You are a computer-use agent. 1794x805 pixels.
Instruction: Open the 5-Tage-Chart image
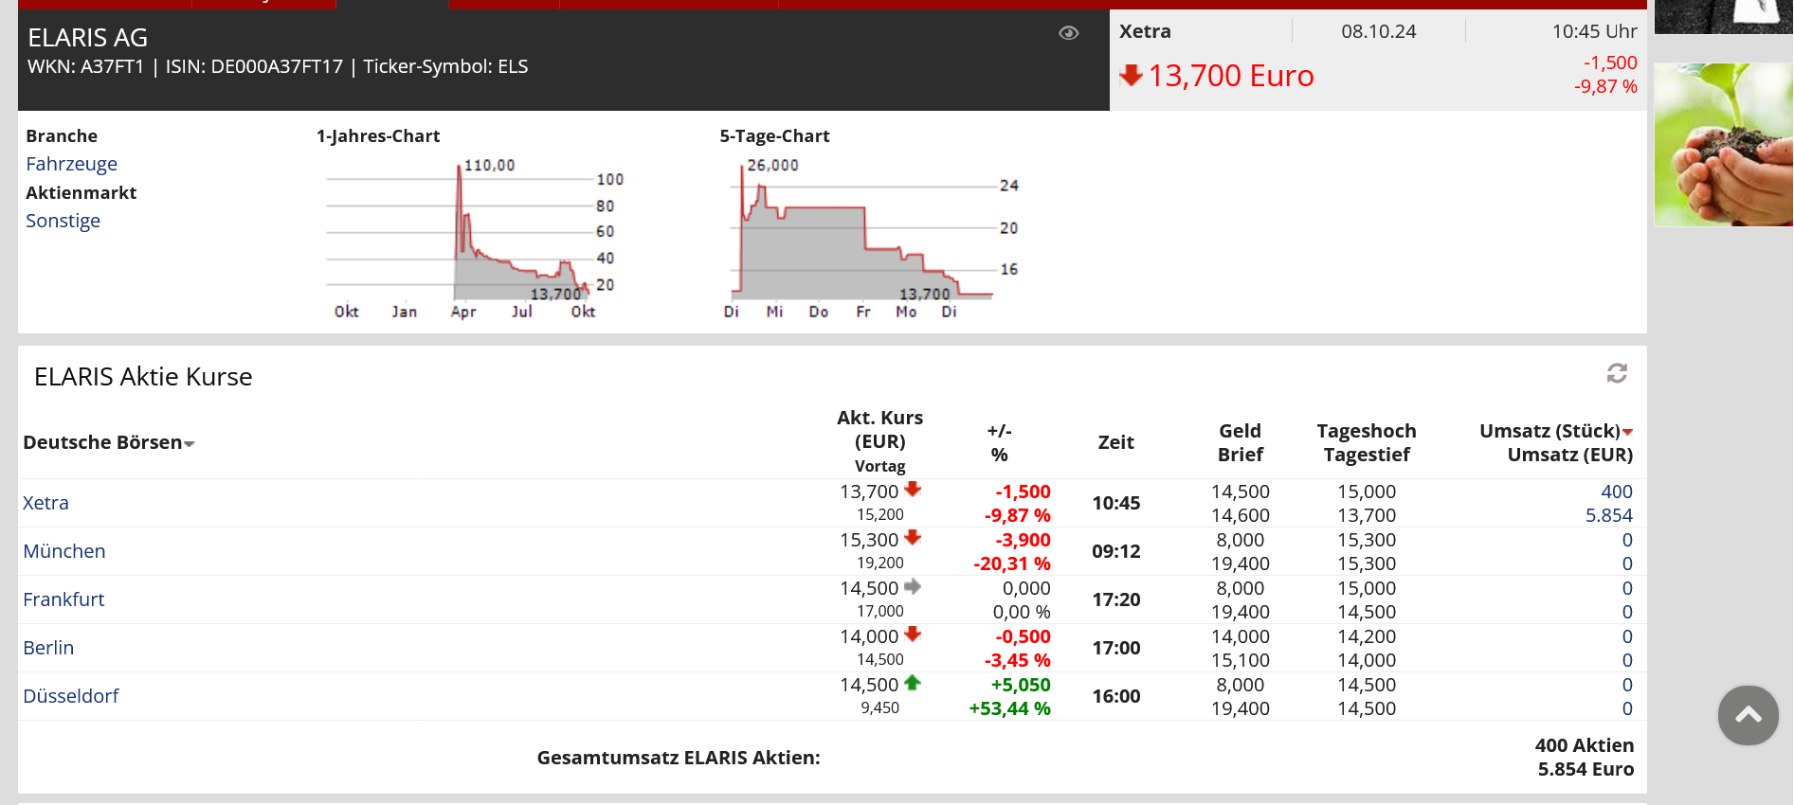click(867, 237)
